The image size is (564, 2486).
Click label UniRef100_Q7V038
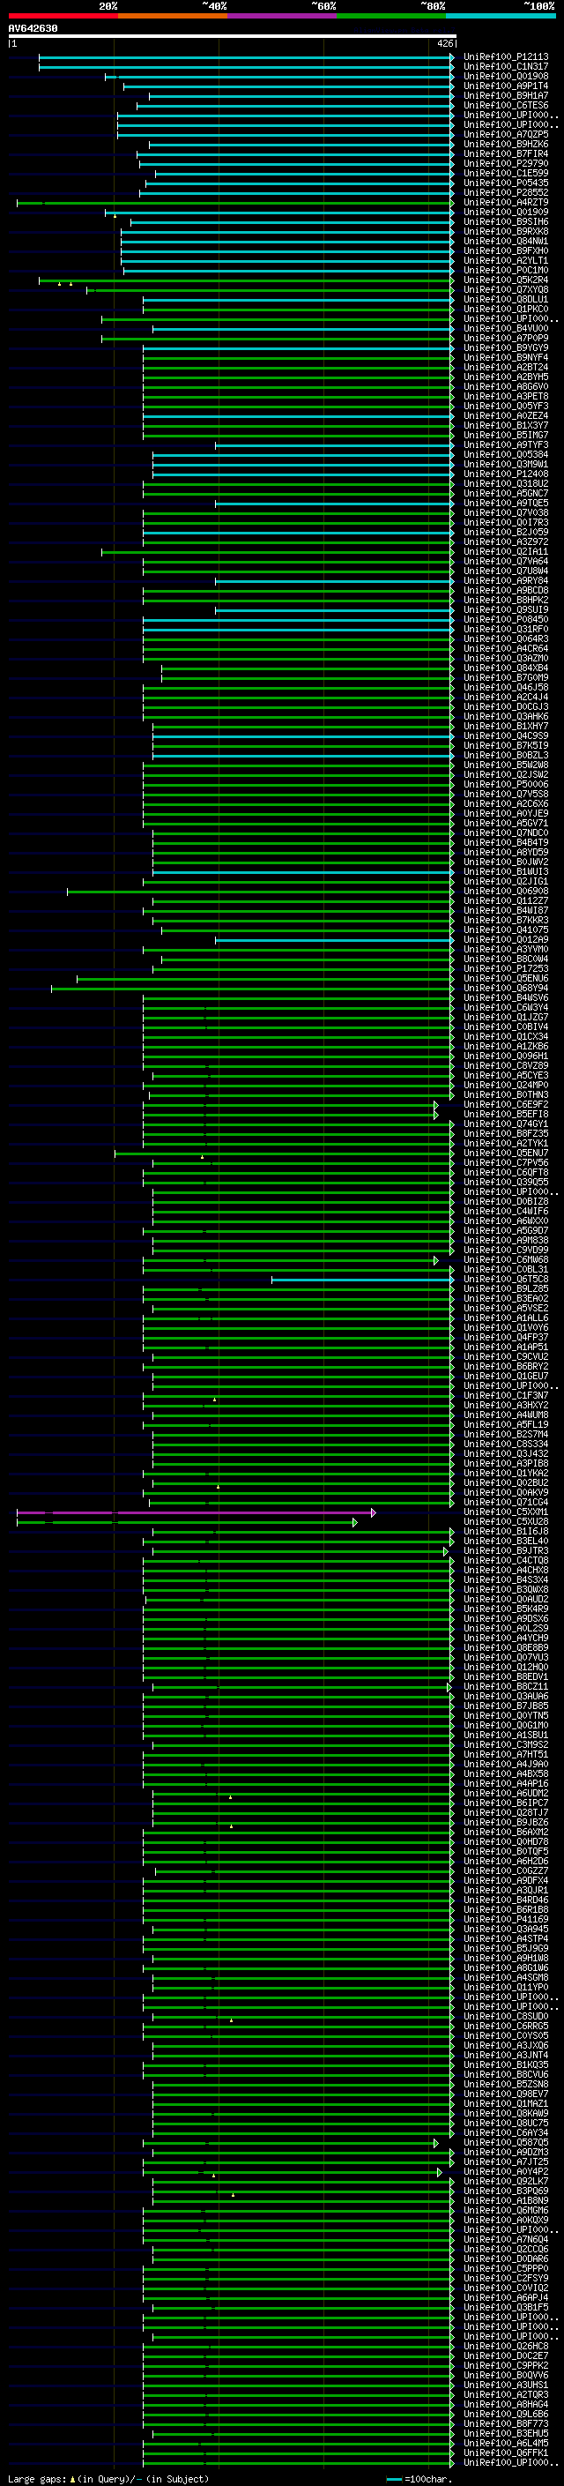tap(506, 513)
